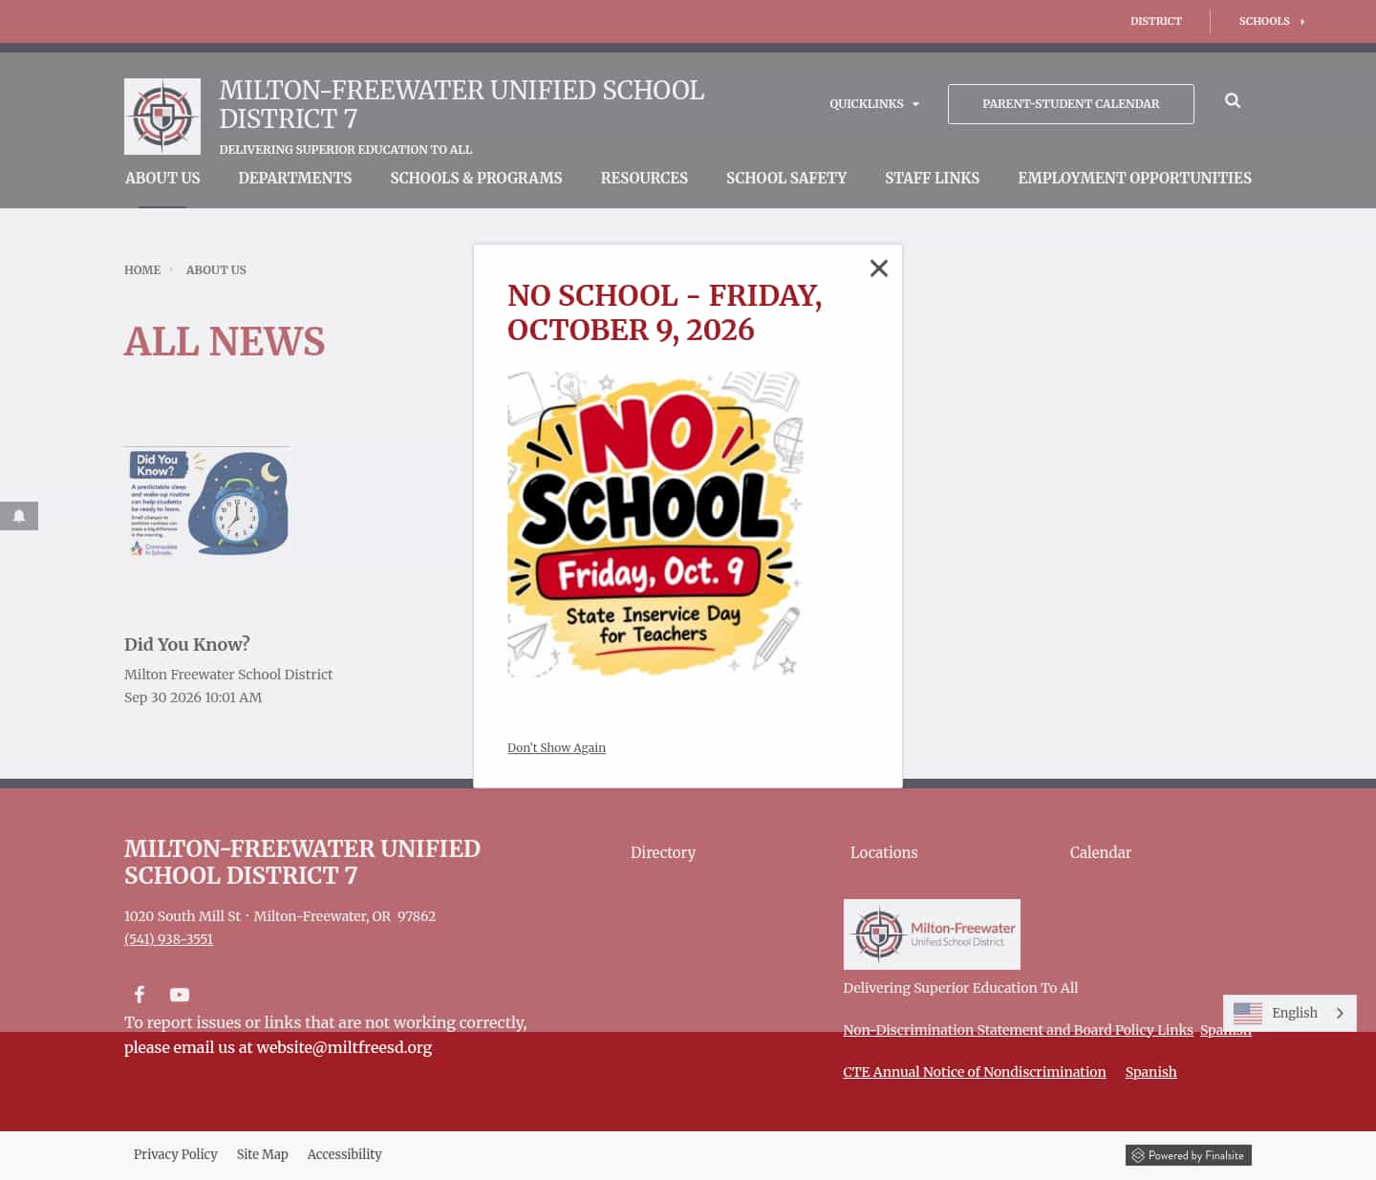Open the School Safety menu
The image size is (1376, 1180).
(786, 178)
